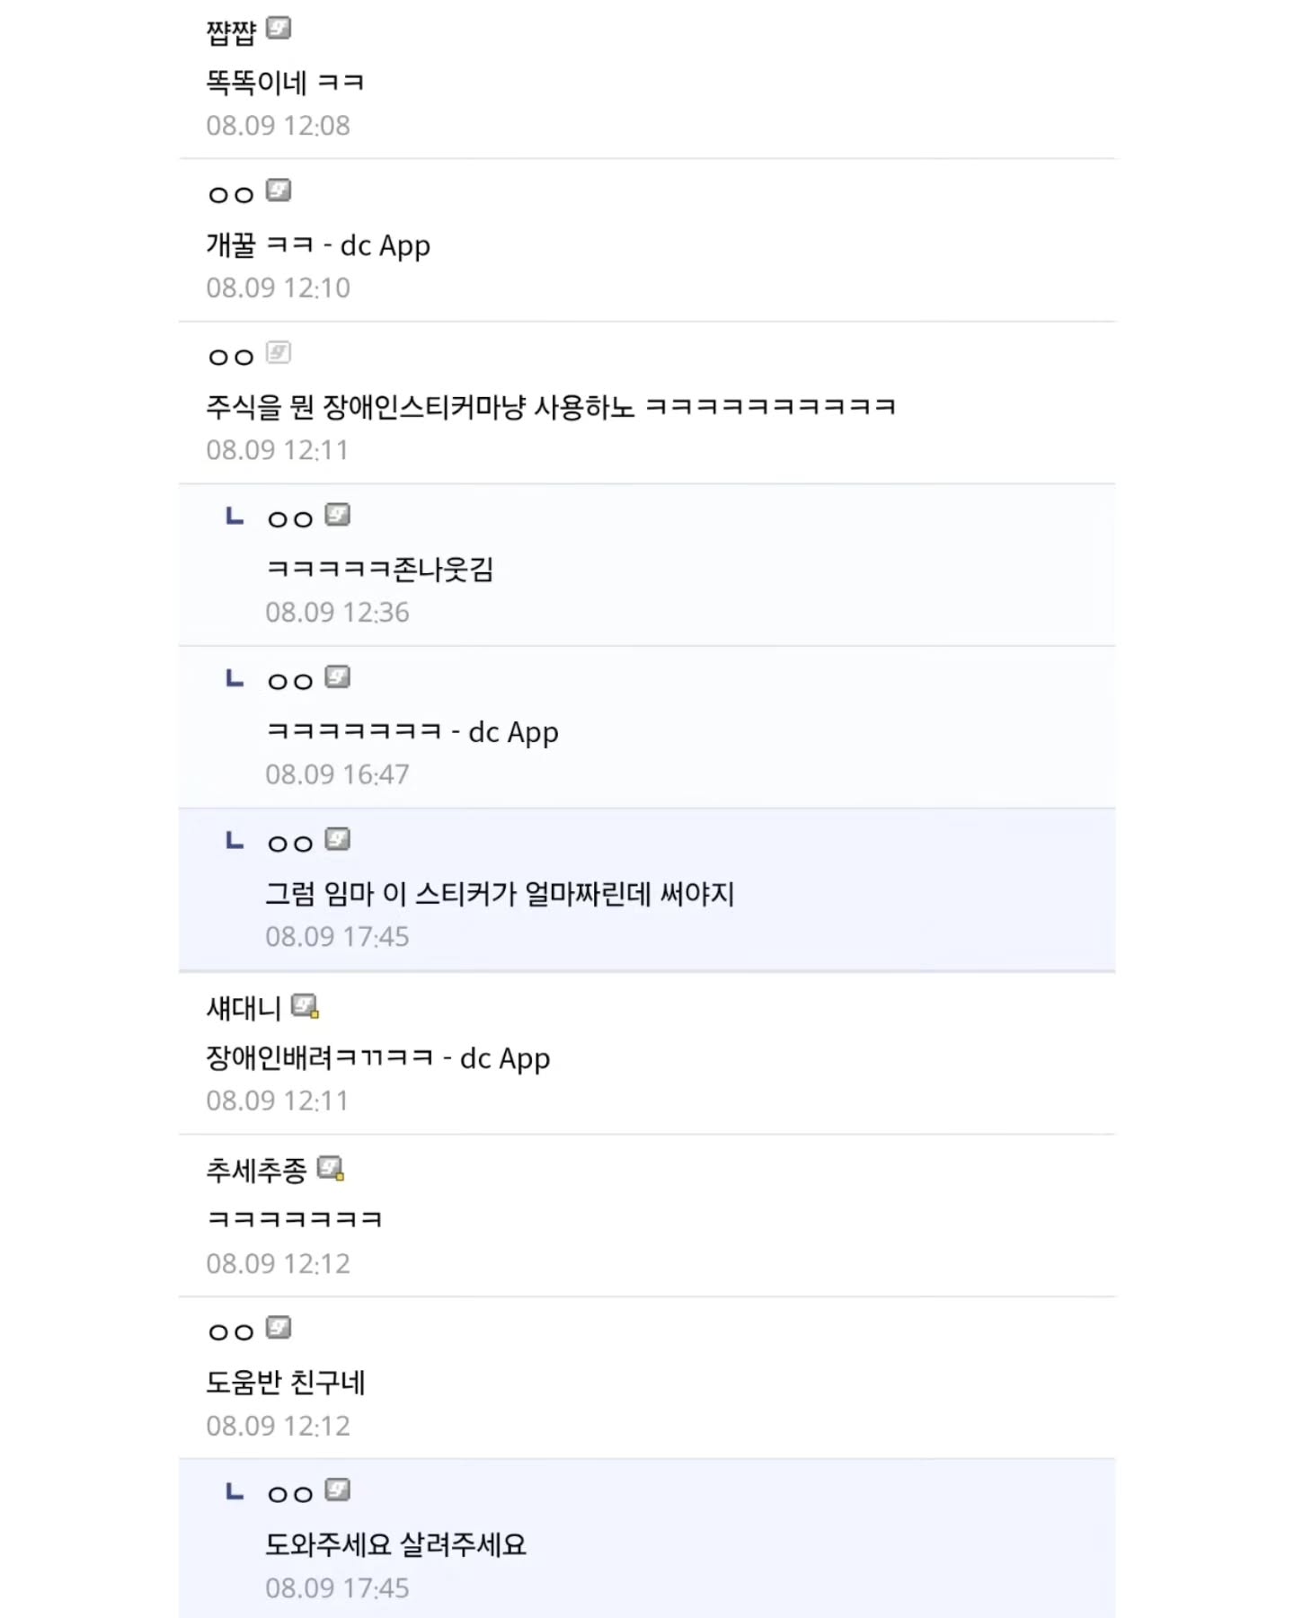Click the gallog icon next to 쨥쨥
Viewport: 1294px width, 1618px height.
279,29
